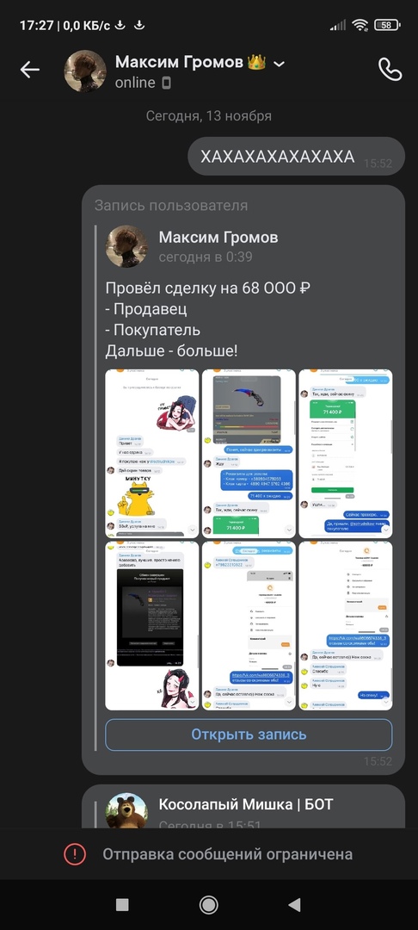Open Максим Громов's avatar in the chat header
Viewport: 418px width, 930px height.
(x=85, y=71)
